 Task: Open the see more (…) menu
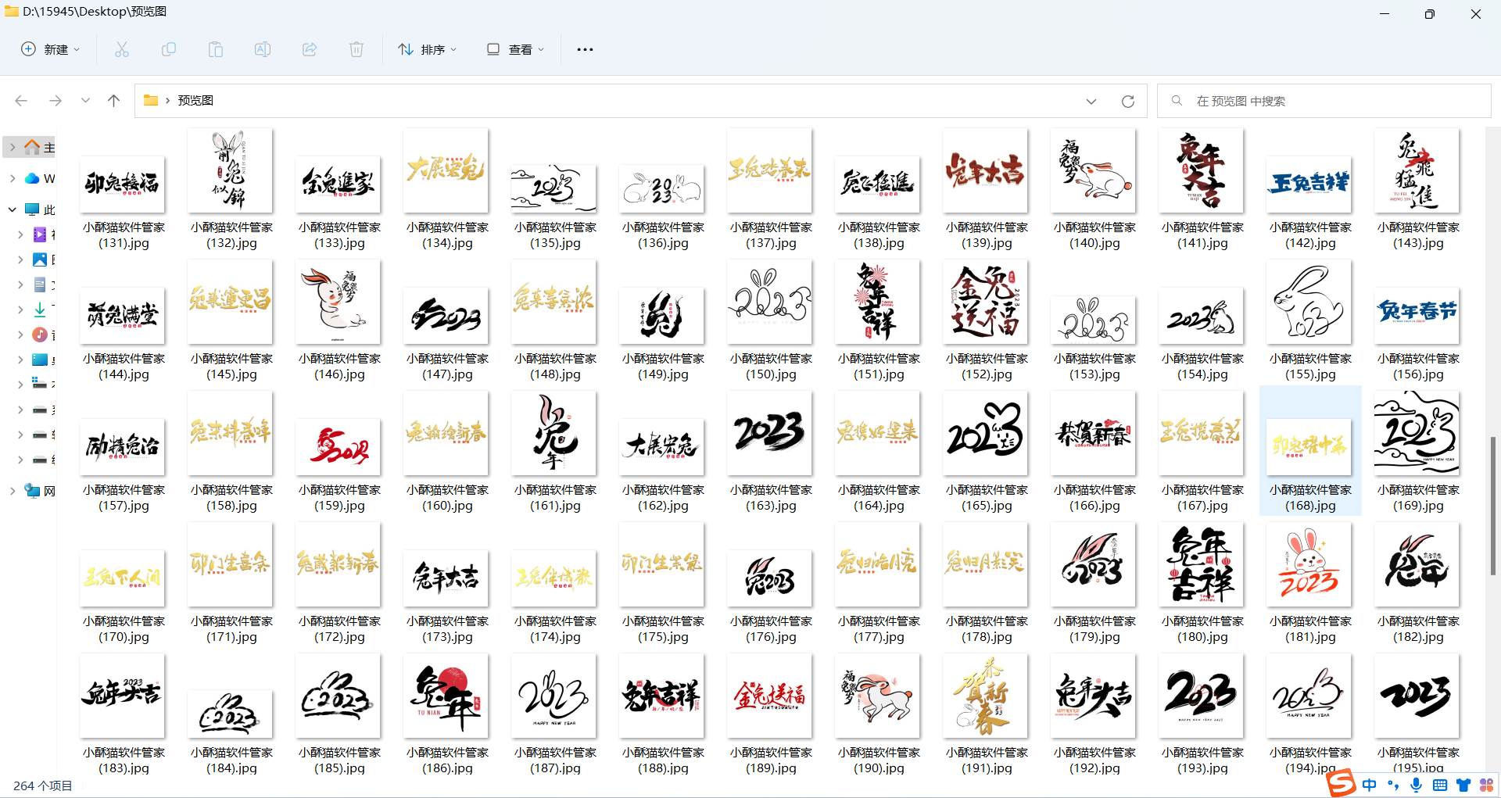coord(585,48)
